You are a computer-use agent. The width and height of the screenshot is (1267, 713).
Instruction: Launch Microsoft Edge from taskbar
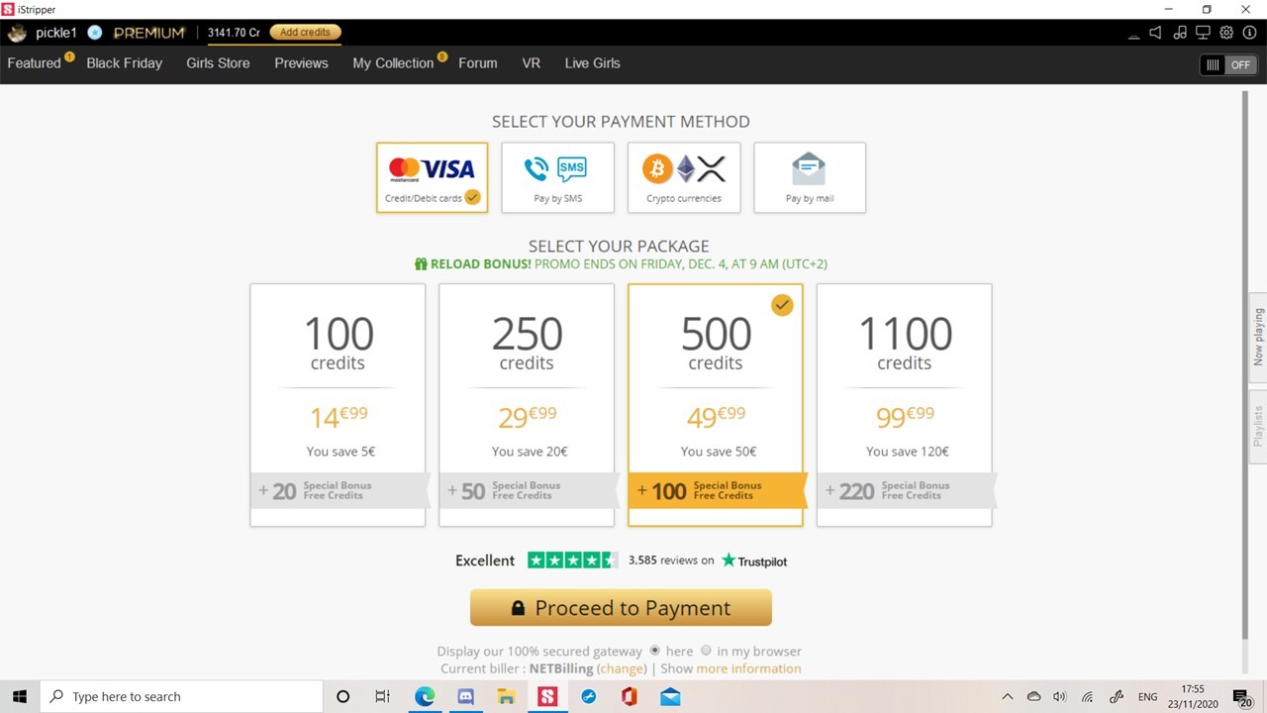pos(424,696)
